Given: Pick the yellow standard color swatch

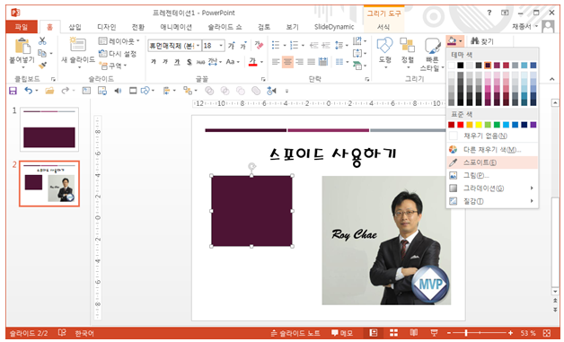Looking at the screenshot, I should (x=479, y=125).
